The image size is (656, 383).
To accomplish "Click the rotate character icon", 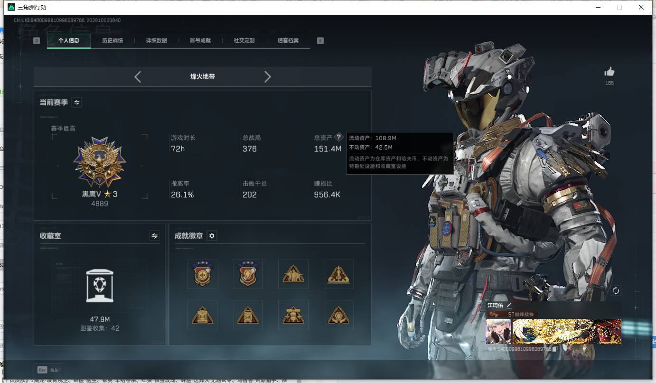I will tap(616, 291).
